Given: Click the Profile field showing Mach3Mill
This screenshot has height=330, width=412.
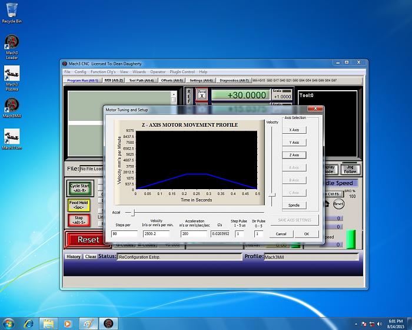Looking at the screenshot, I should [311, 257].
